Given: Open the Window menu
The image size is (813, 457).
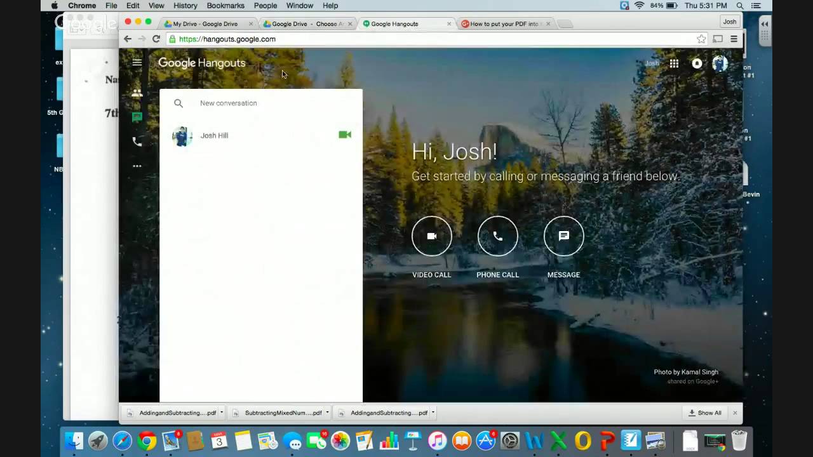Looking at the screenshot, I should [x=300, y=6].
